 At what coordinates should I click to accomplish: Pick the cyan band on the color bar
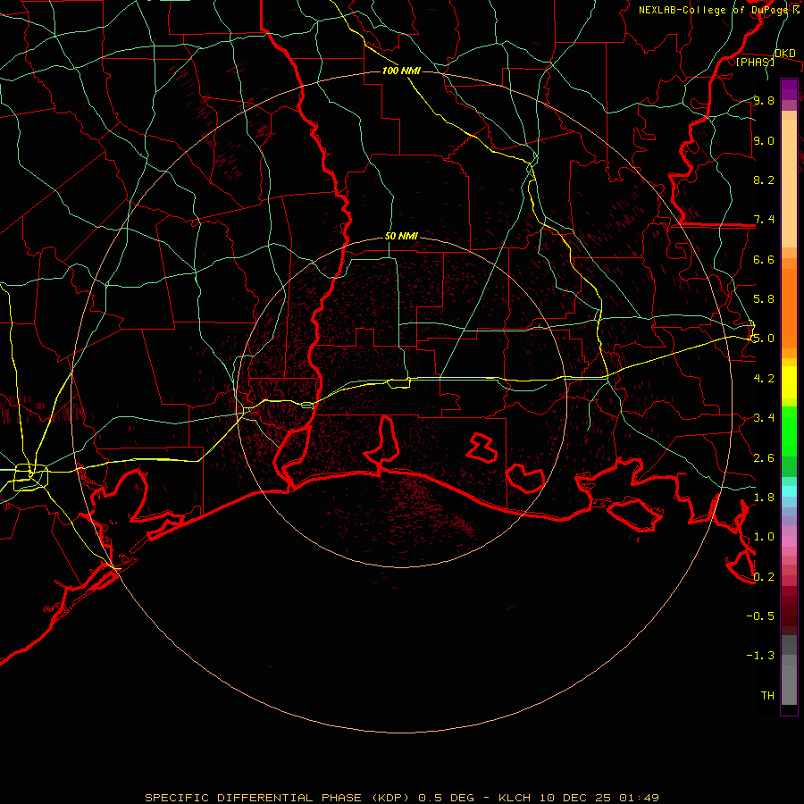click(789, 491)
